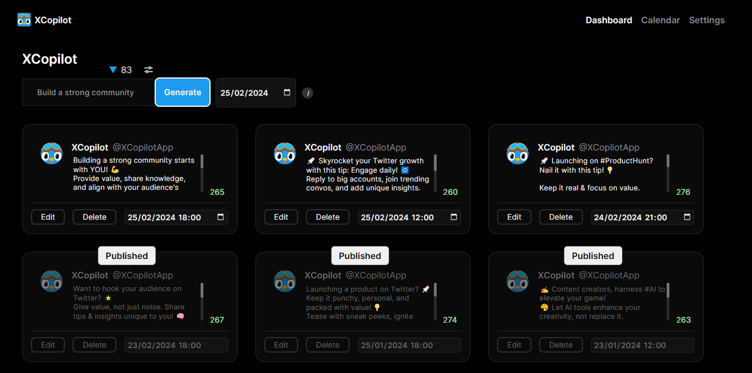The height and width of the screenshot is (373, 752).
Task: Click the XCopilot brand name in header
Action: pos(53,20)
